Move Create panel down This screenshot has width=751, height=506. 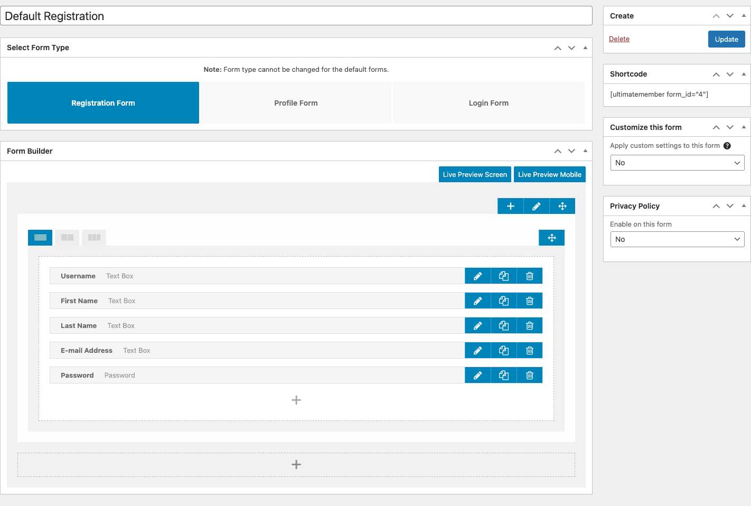coord(730,16)
